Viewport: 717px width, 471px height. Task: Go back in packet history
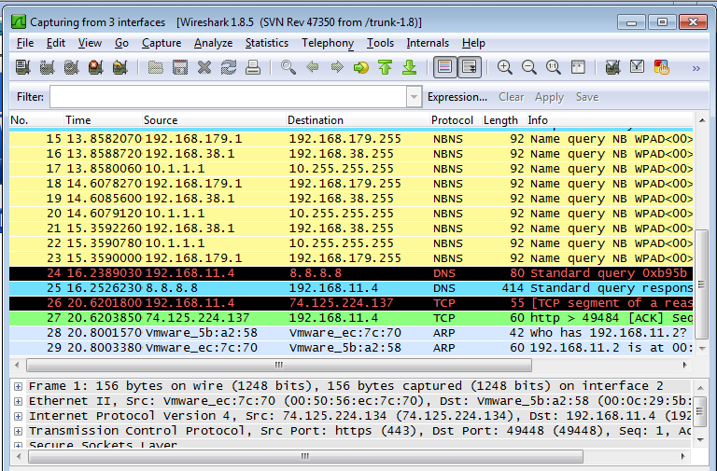[x=313, y=67]
